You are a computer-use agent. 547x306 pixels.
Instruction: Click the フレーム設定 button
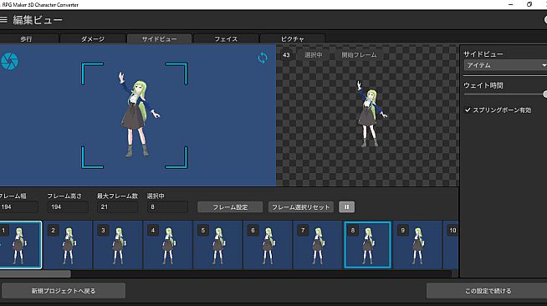click(230, 207)
